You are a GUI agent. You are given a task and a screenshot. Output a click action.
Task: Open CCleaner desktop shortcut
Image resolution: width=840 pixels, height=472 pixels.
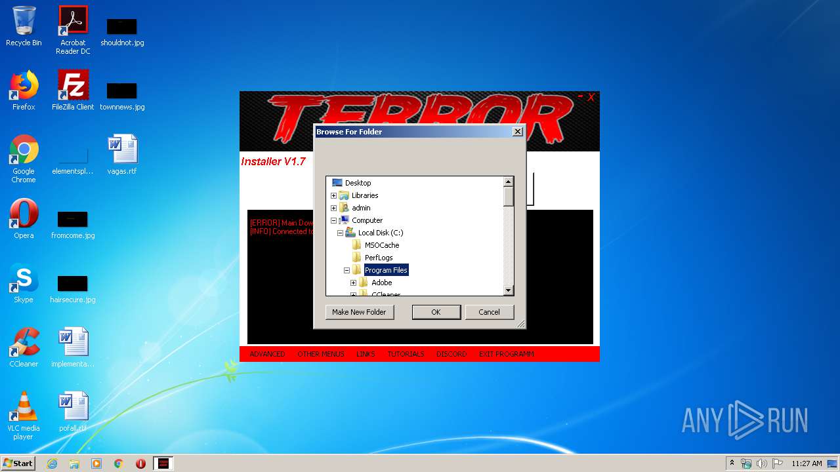24,347
